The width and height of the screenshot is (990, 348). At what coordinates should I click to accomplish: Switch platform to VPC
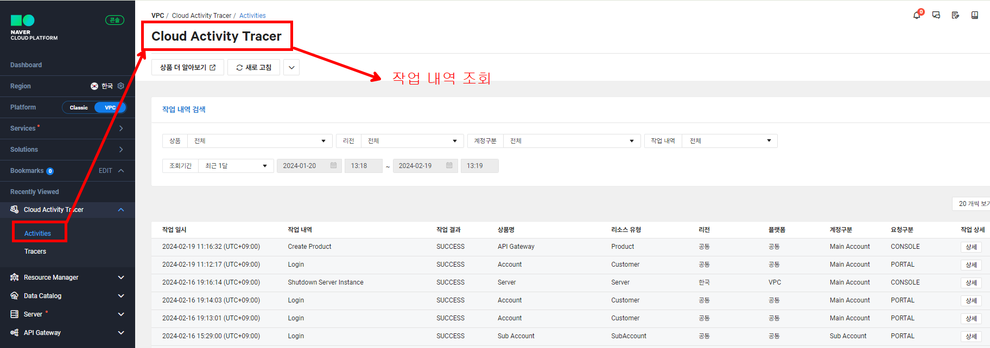(x=110, y=107)
